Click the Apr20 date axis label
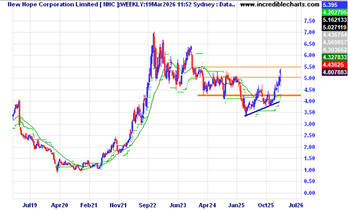This screenshot has height=211, width=348. pos(60,205)
